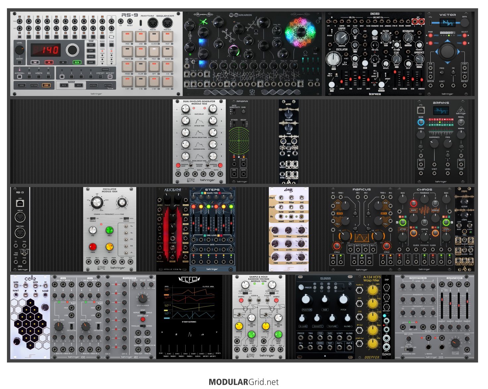The image size is (488, 389).
Task: Open SETTINGS on the RS-9 sequencer
Action: click(x=108, y=85)
